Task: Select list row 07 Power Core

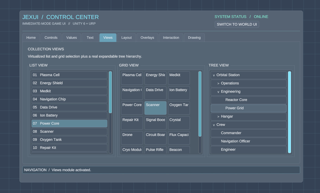Action: coord(69,124)
